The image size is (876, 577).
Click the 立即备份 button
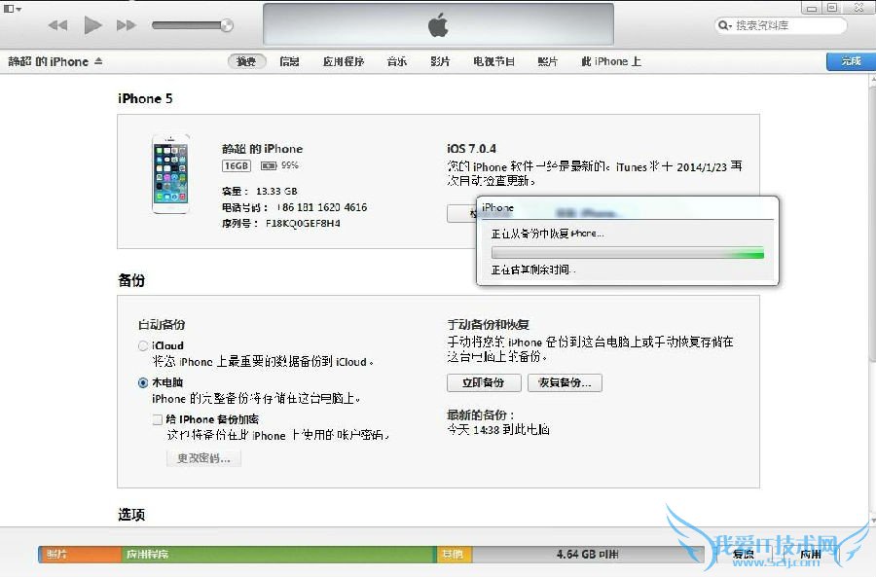click(x=484, y=382)
